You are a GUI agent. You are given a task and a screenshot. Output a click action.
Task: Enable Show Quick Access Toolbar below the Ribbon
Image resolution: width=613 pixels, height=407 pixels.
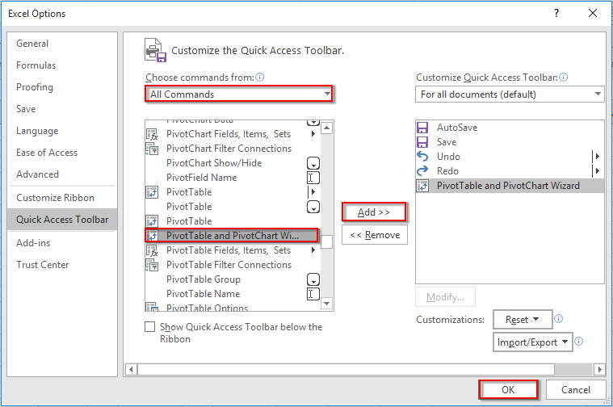(x=149, y=327)
